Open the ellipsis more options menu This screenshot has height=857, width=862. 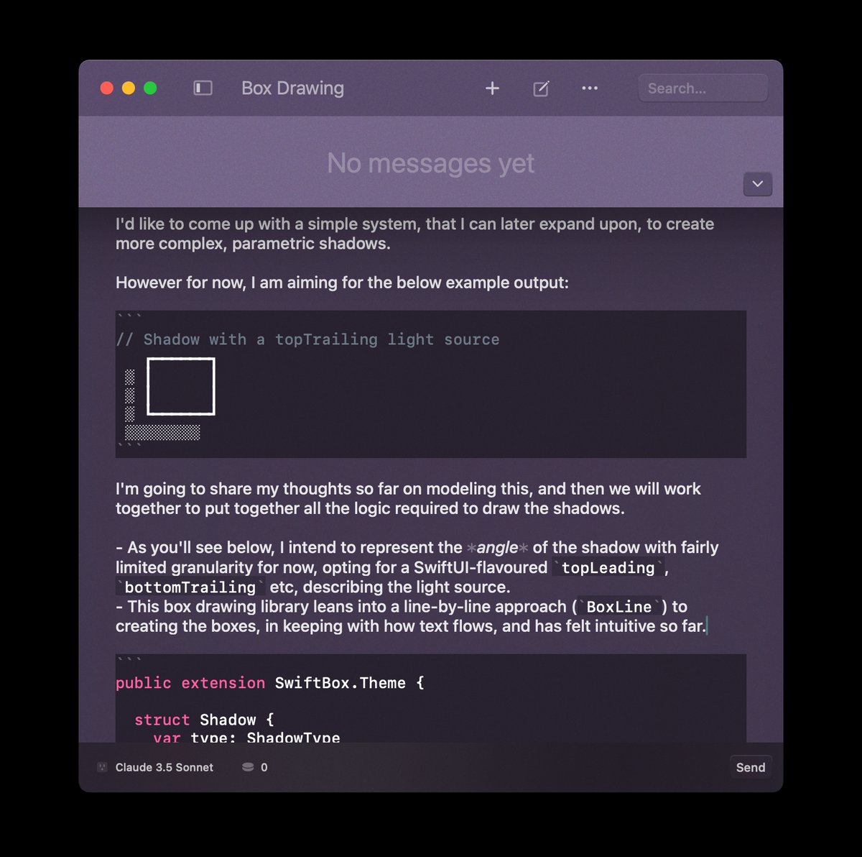point(590,88)
